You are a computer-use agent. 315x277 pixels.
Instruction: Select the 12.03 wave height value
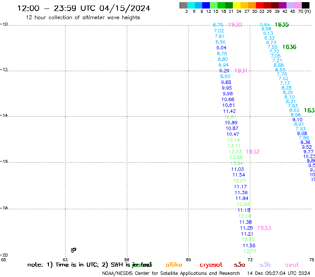(235, 152)
